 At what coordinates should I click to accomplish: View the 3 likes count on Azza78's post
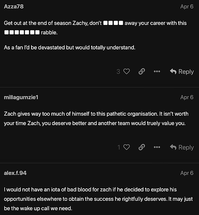coord(118,71)
